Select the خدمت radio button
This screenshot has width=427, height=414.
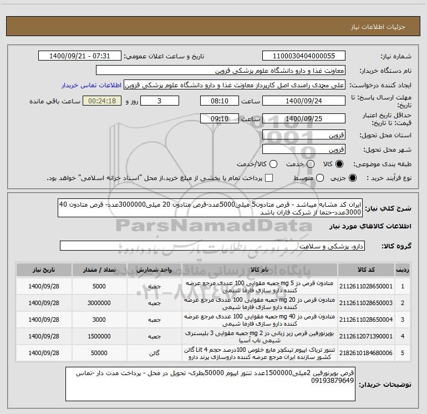(311, 164)
